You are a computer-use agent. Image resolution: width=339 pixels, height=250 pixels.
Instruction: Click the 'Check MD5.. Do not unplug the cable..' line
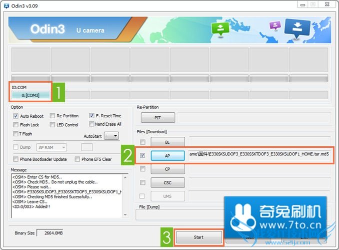[x=55, y=182]
